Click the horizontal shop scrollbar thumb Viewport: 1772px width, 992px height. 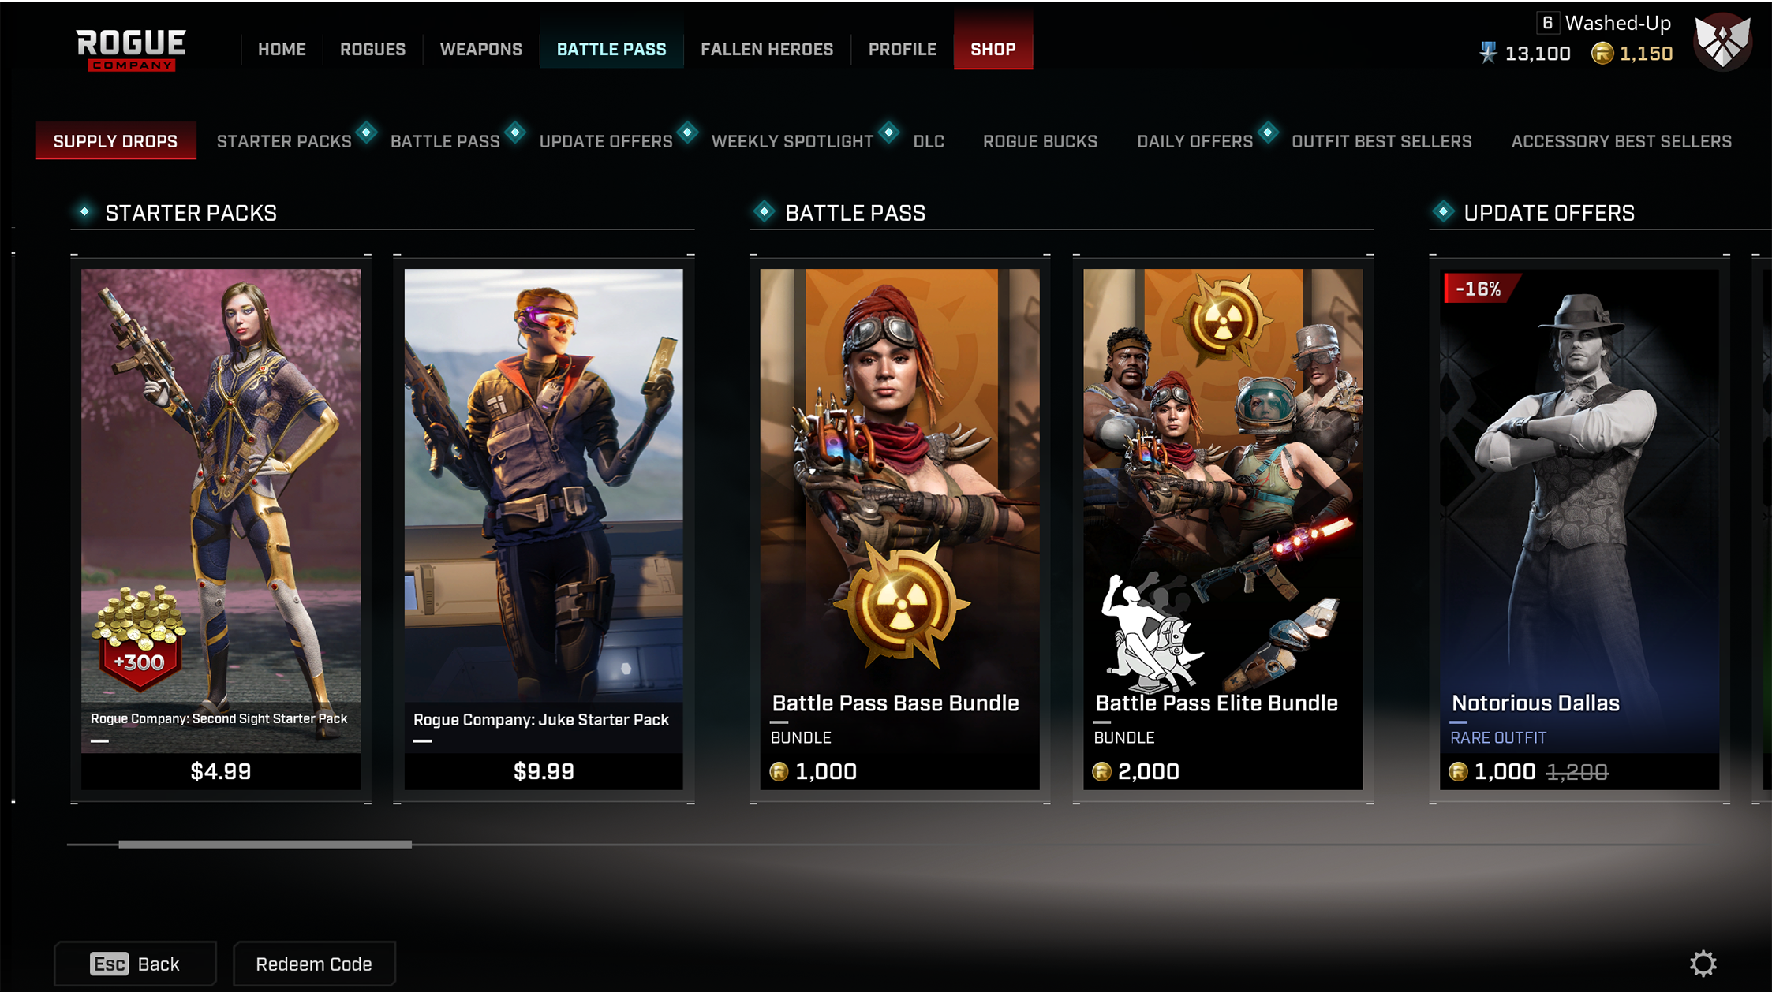[265, 845]
